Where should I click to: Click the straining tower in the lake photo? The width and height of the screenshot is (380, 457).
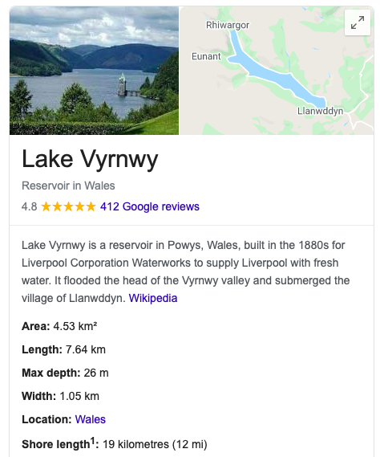122,85
